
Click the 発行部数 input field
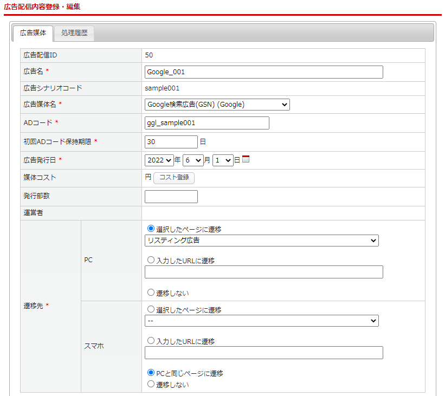point(171,197)
